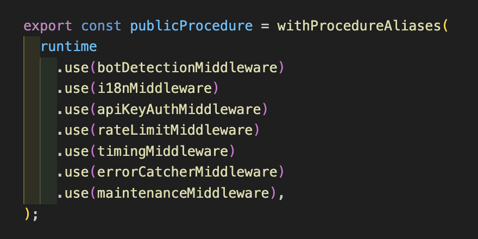Image resolution: width=478 pixels, height=239 pixels.
Task: Click the const keyword
Action: pos(101,26)
